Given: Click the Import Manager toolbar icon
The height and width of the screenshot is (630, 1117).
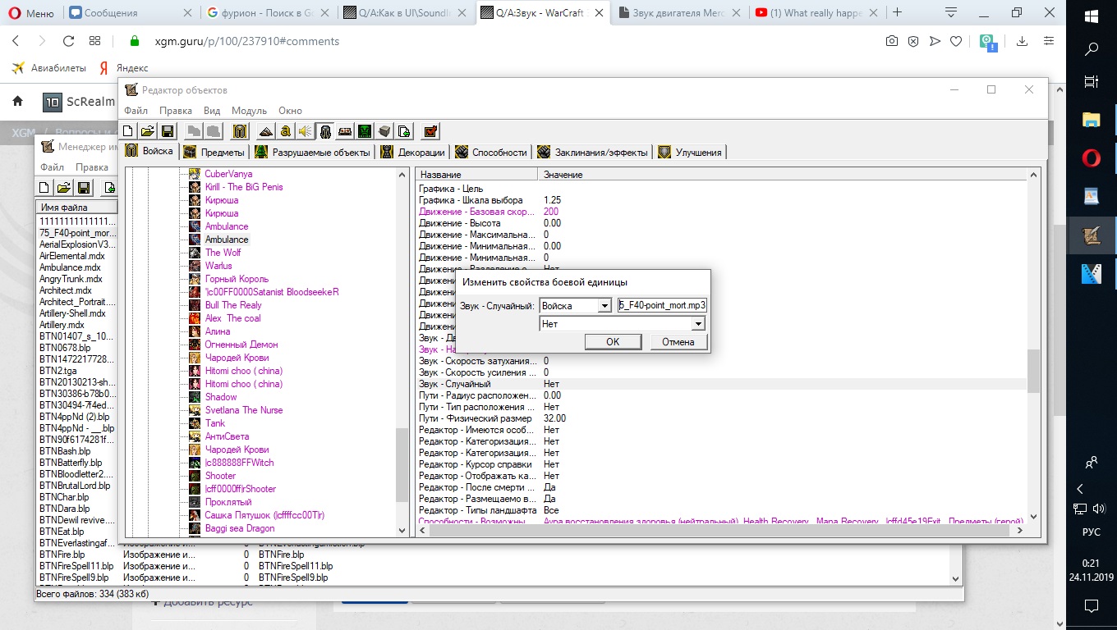Looking at the screenshot, I should pos(404,131).
